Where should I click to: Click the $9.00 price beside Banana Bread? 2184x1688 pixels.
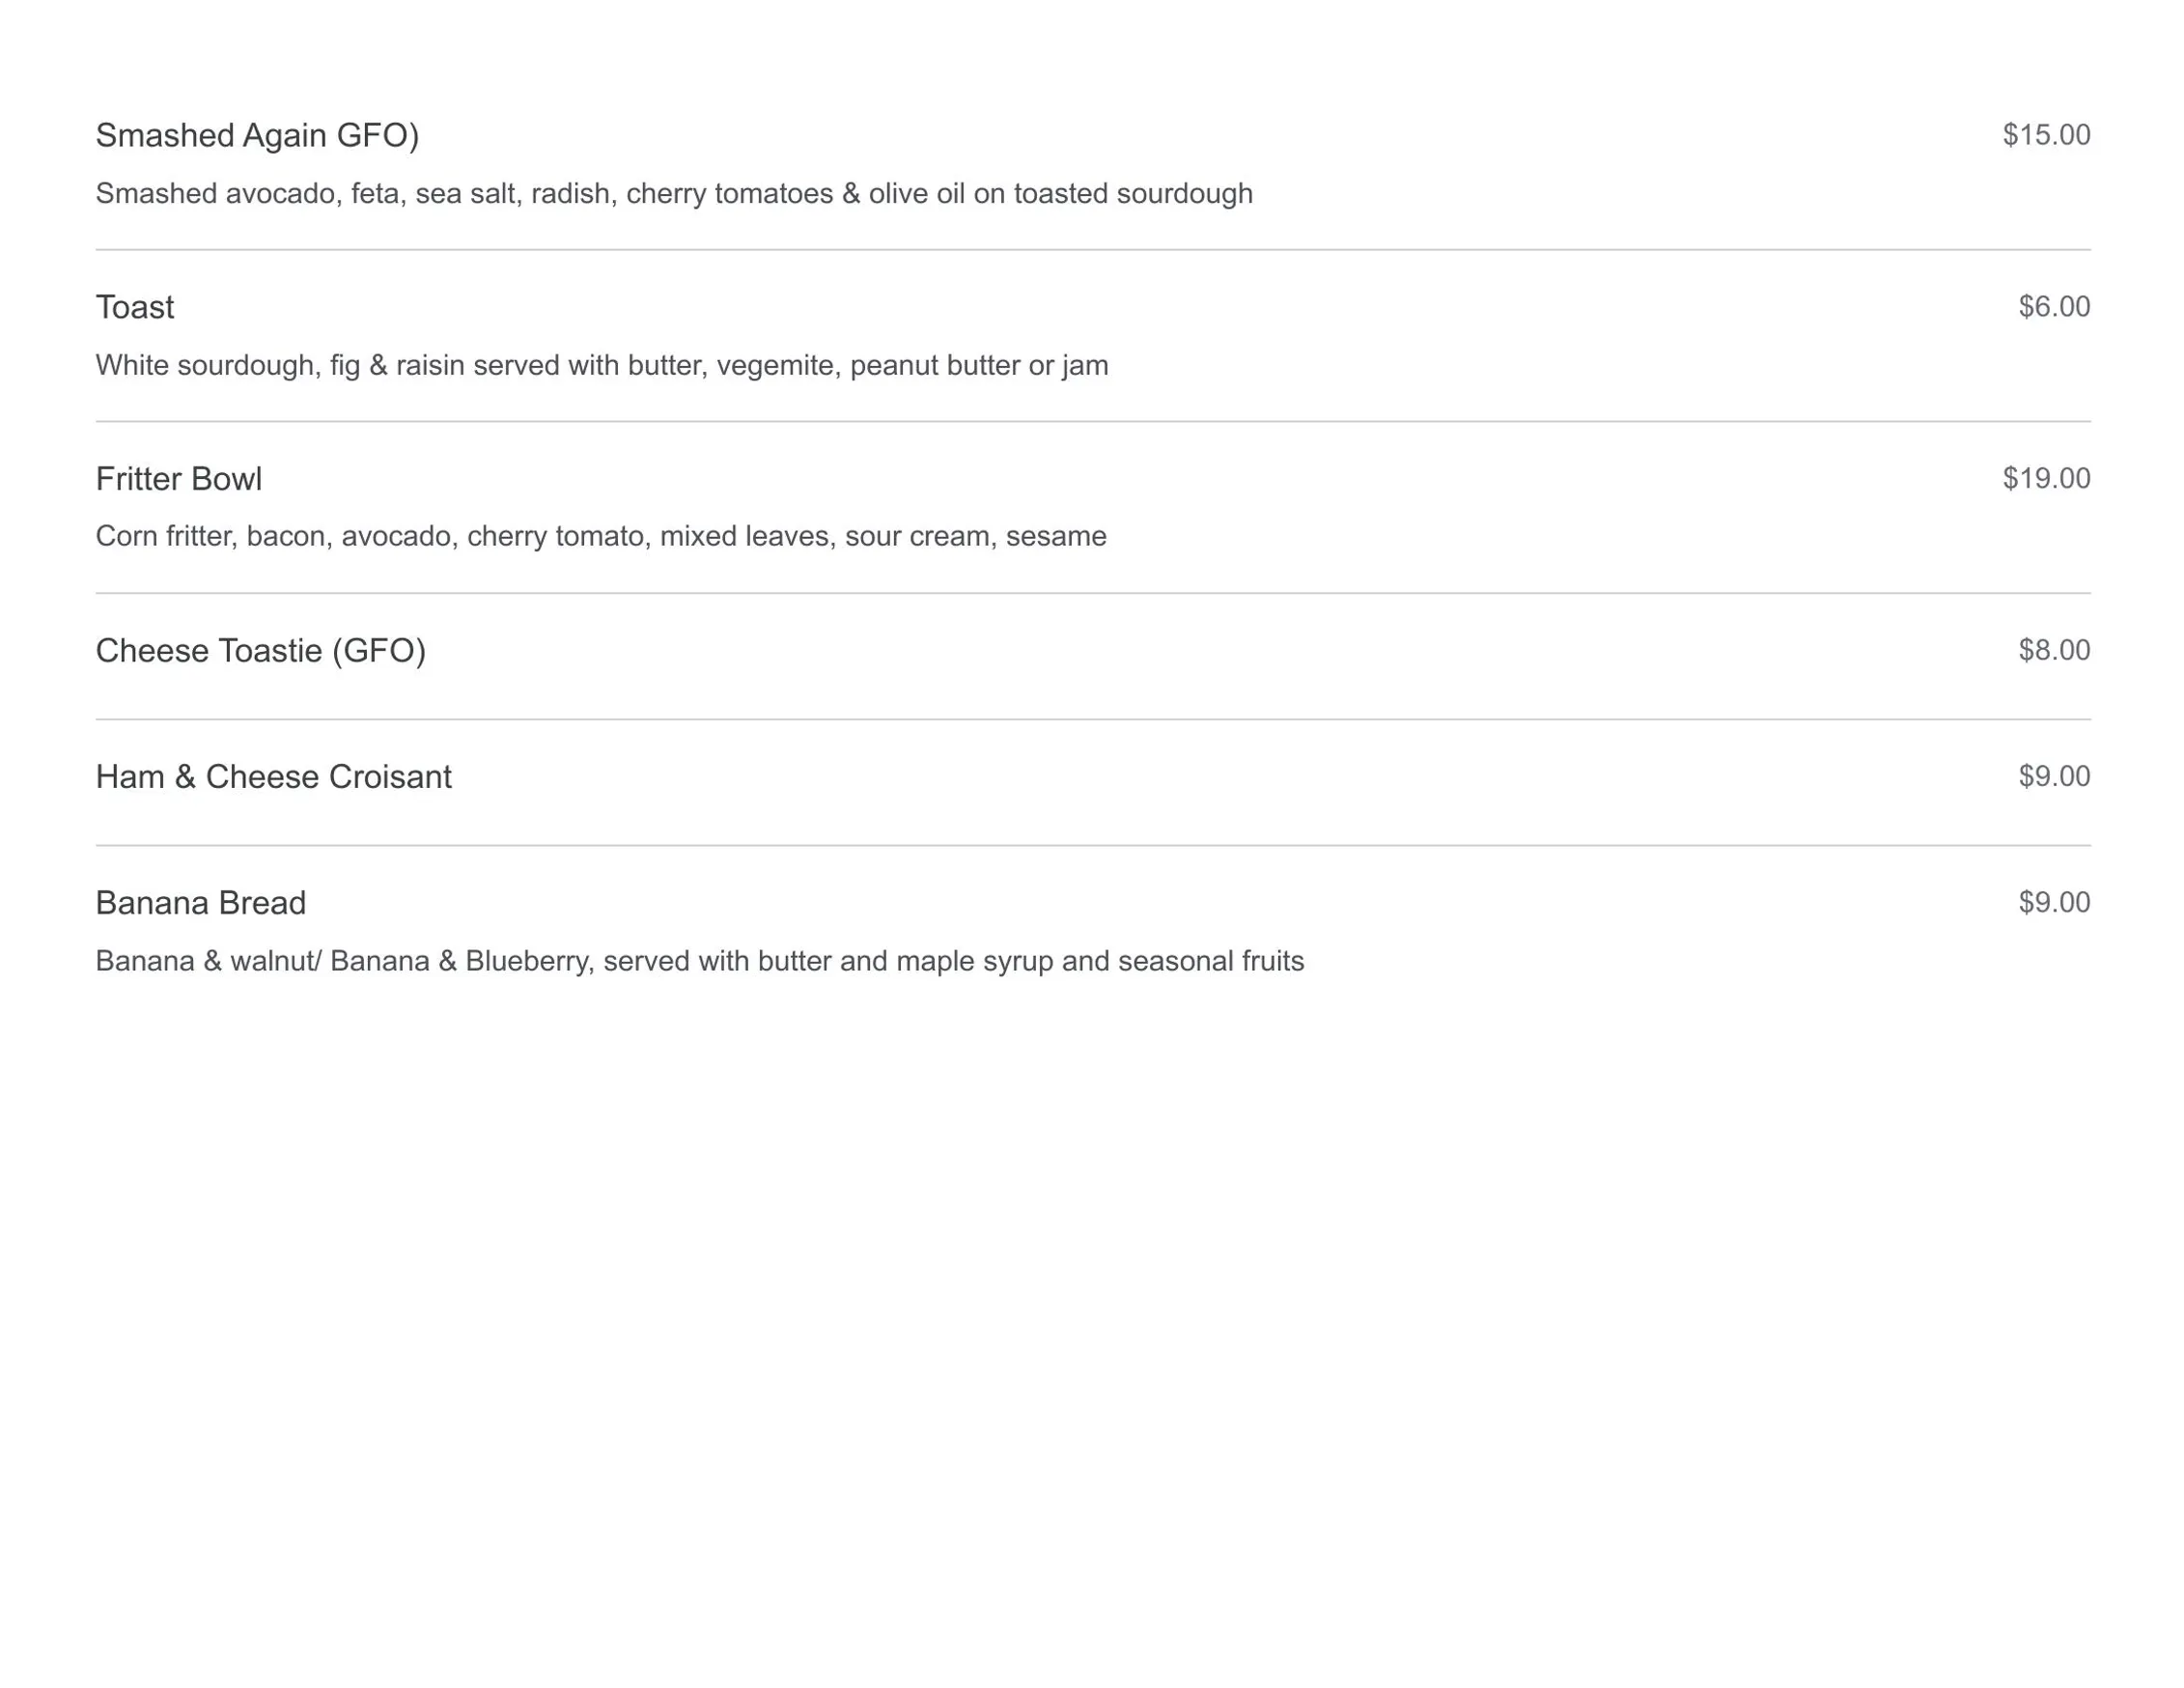pyautogui.click(x=2054, y=902)
